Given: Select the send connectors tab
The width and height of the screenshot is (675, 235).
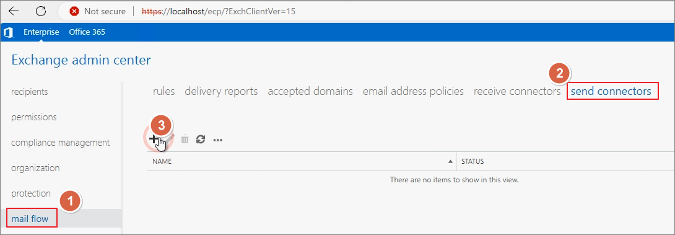Looking at the screenshot, I should 611,91.
